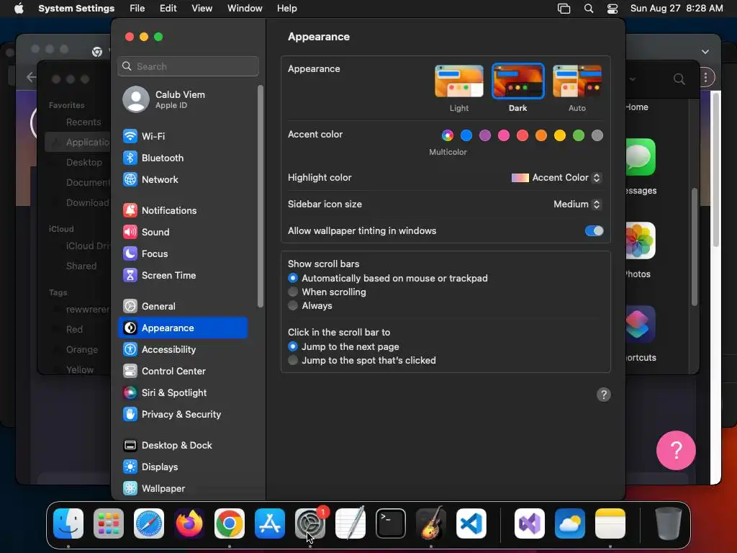Viewport: 737px width, 553px height.
Task: Open the Help menu
Action: [x=286, y=9]
